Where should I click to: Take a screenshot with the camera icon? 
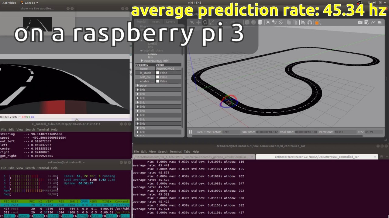click(360, 22)
